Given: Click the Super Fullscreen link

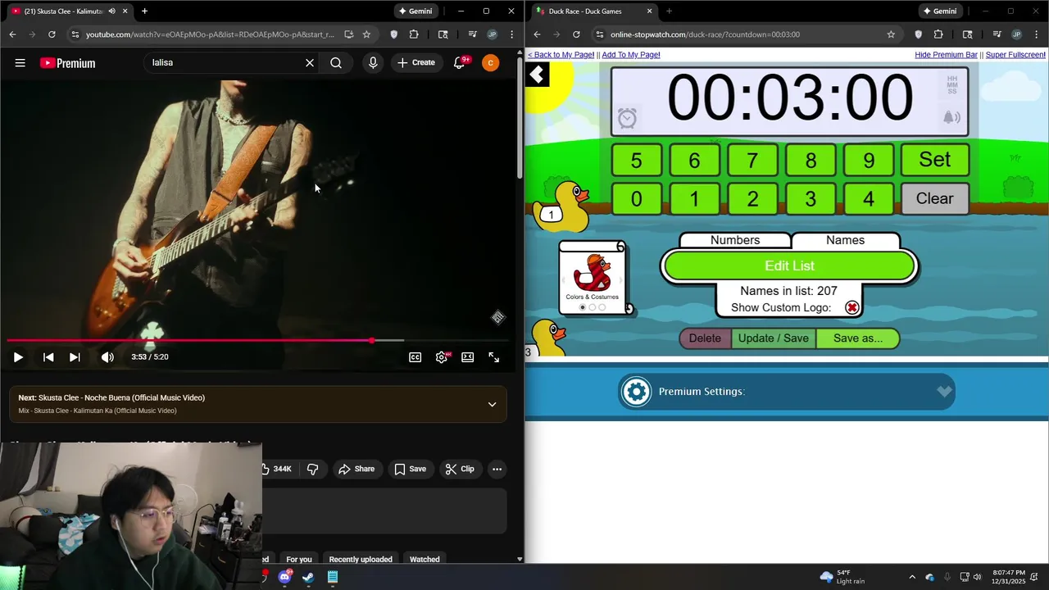Looking at the screenshot, I should (1015, 55).
